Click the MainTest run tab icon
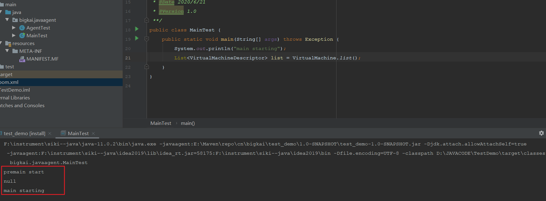Screen dimensions: 546x201 coord(63,133)
